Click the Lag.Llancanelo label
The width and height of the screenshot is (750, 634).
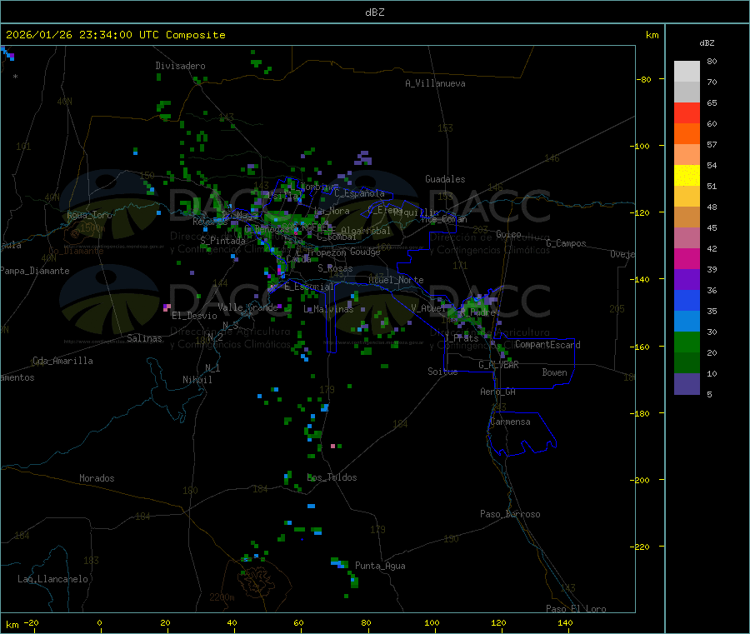tap(53, 580)
